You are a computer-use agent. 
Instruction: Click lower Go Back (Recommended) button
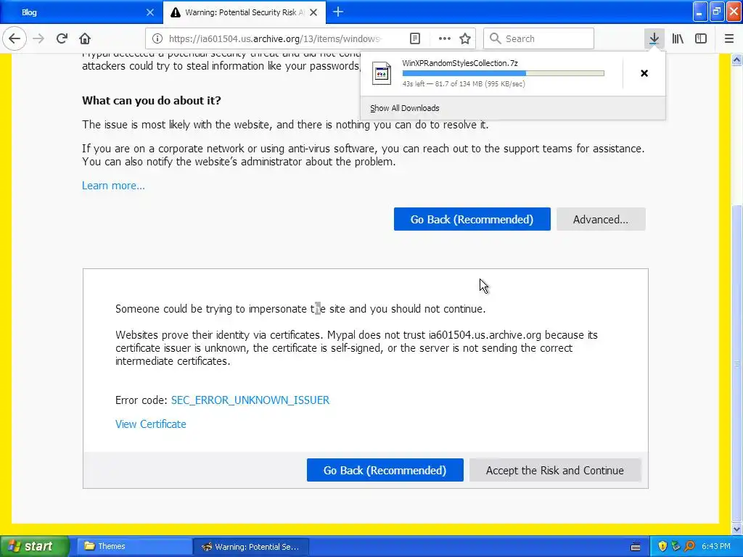coord(385,470)
